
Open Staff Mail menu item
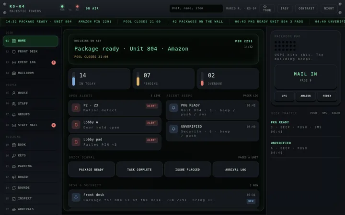point(31,125)
